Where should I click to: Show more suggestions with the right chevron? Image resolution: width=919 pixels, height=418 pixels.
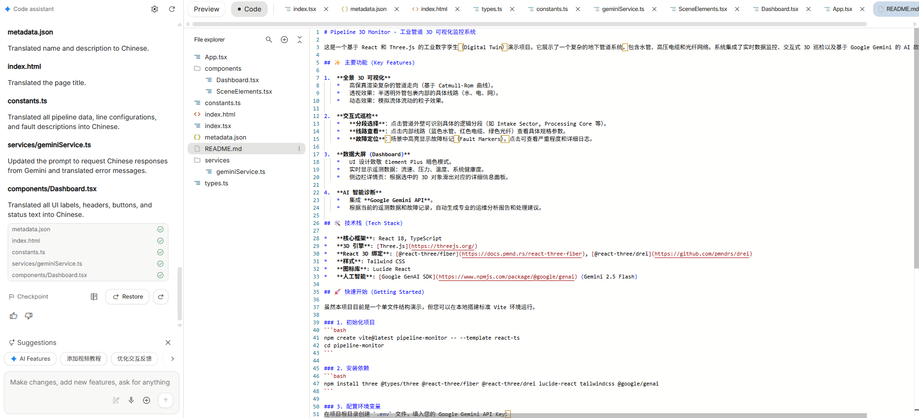click(172, 359)
